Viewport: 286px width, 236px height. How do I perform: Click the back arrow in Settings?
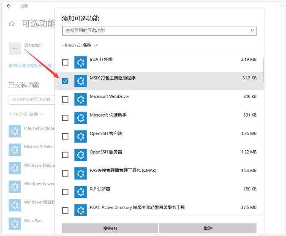coord(8,6)
